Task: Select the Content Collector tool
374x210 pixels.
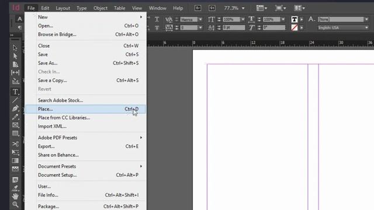Action: pos(15,81)
